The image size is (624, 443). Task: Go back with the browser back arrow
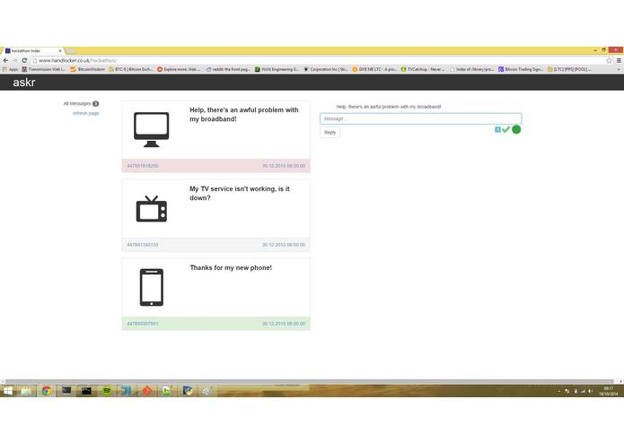pyautogui.click(x=5, y=60)
